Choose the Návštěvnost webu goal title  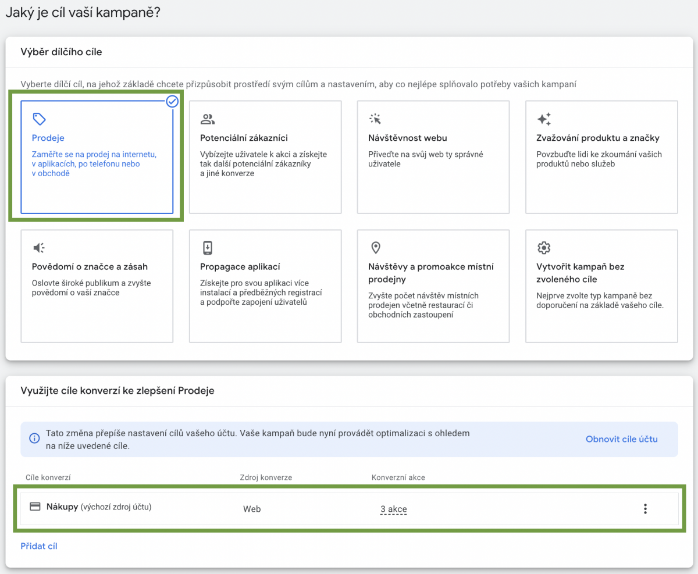407,138
